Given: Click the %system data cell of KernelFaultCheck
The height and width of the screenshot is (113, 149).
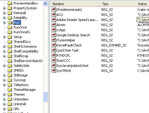Looking at the screenshot, I should 143,45.
